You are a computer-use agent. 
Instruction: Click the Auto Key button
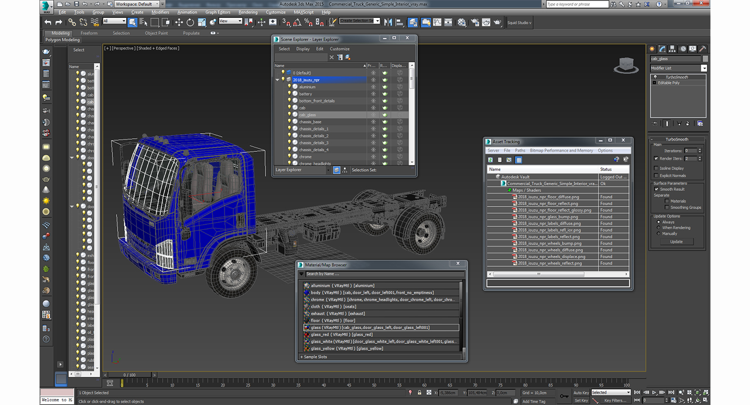click(581, 392)
